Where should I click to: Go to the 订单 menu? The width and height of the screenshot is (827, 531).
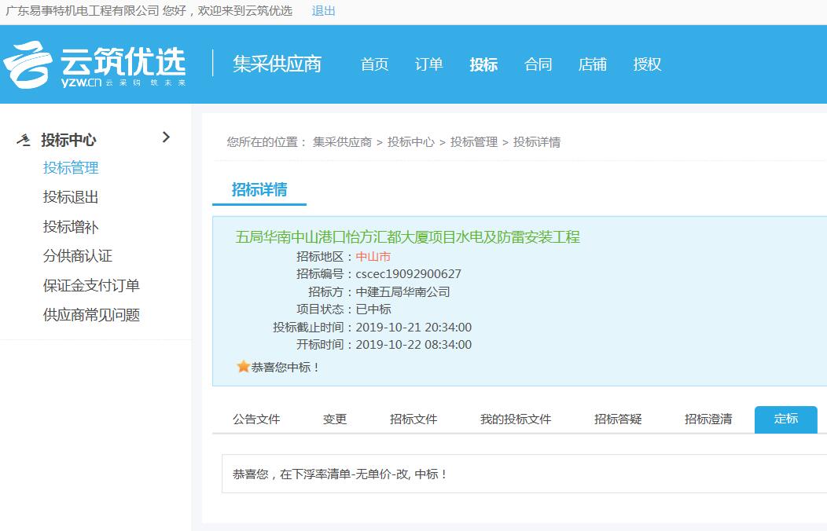(x=428, y=64)
